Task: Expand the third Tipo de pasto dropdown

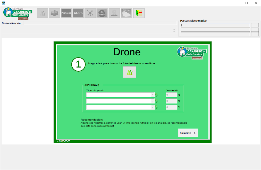Action: [x=153, y=107]
